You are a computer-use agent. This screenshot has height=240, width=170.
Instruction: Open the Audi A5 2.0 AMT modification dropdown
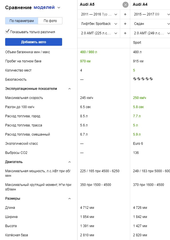[99, 33]
